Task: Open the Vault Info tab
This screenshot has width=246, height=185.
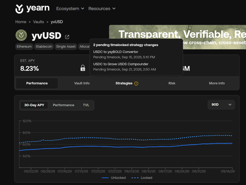Action: (82, 83)
